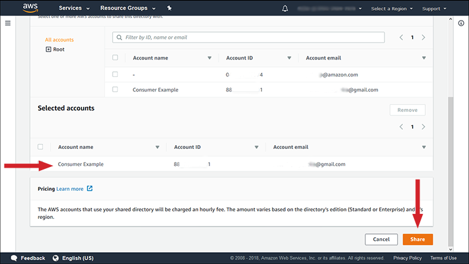The width and height of the screenshot is (469, 264).
Task: Toggle select-all checkbox in Selected accounts
Action: tap(41, 146)
